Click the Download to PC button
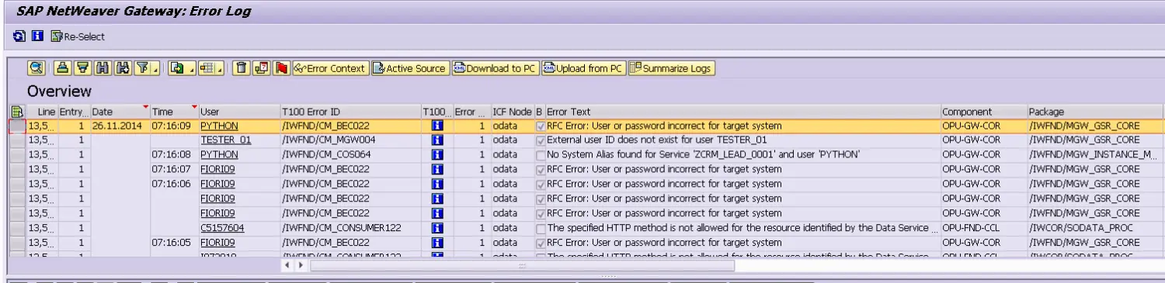1165x283 pixels. click(x=495, y=68)
